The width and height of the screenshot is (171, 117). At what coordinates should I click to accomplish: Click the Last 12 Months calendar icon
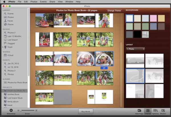tap(5, 36)
